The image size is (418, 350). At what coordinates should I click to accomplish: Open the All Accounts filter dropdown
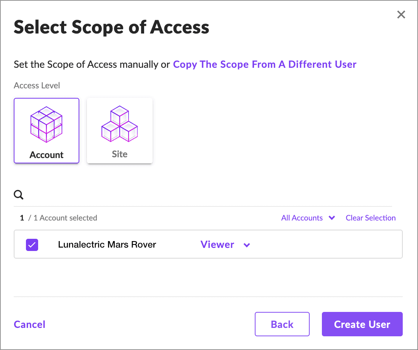click(x=308, y=218)
